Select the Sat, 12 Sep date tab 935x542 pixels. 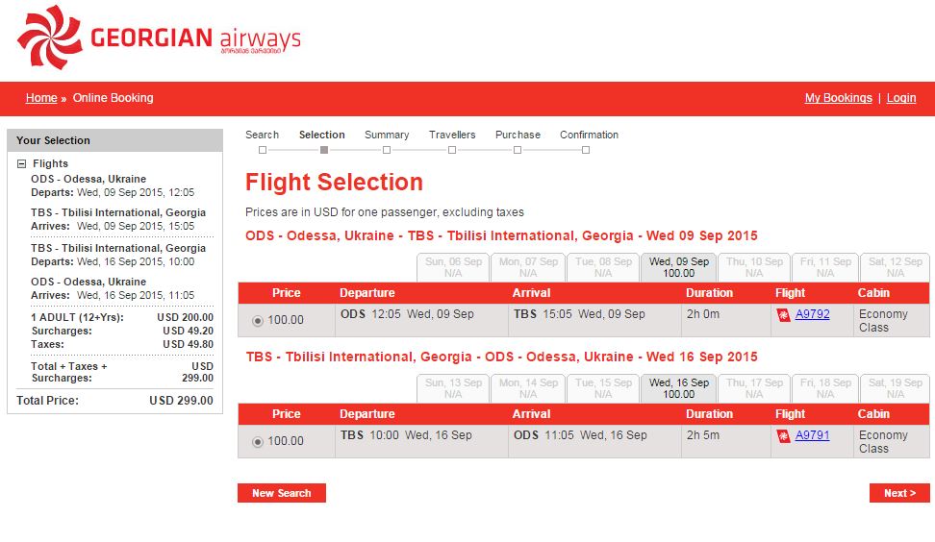(x=895, y=267)
